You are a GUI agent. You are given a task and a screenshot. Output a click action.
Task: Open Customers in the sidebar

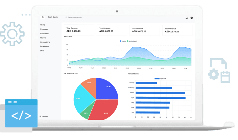(x=44, y=33)
